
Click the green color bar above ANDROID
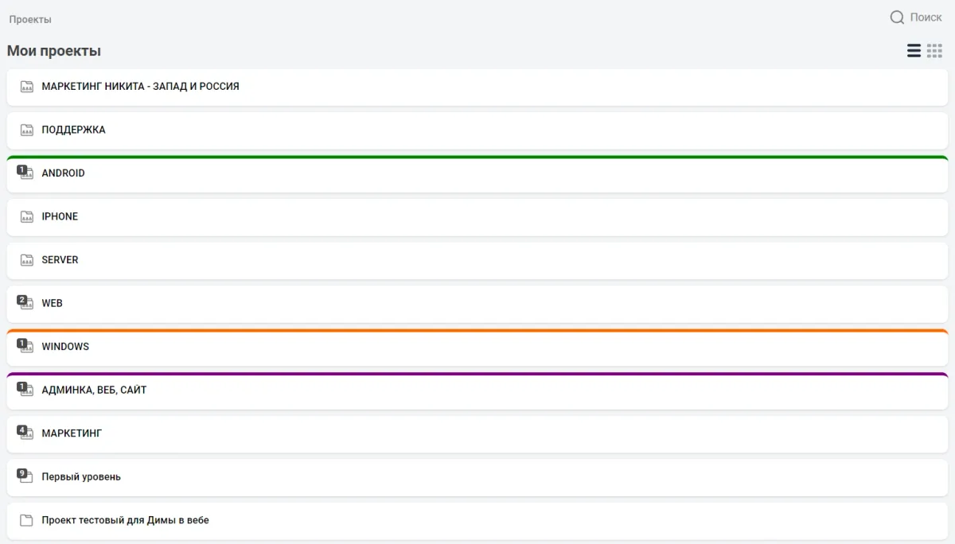(x=477, y=157)
